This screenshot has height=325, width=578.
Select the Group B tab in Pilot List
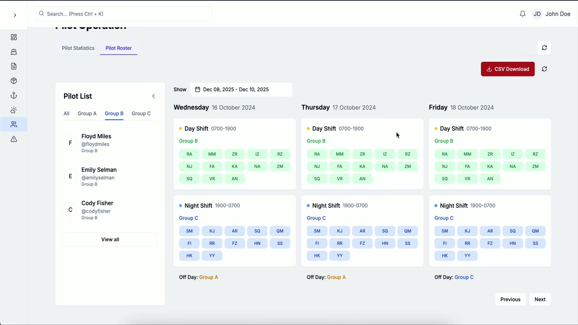114,113
